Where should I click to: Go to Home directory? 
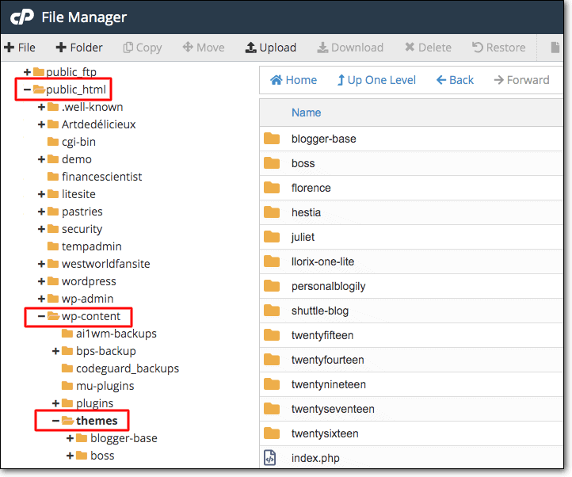pyautogui.click(x=294, y=80)
